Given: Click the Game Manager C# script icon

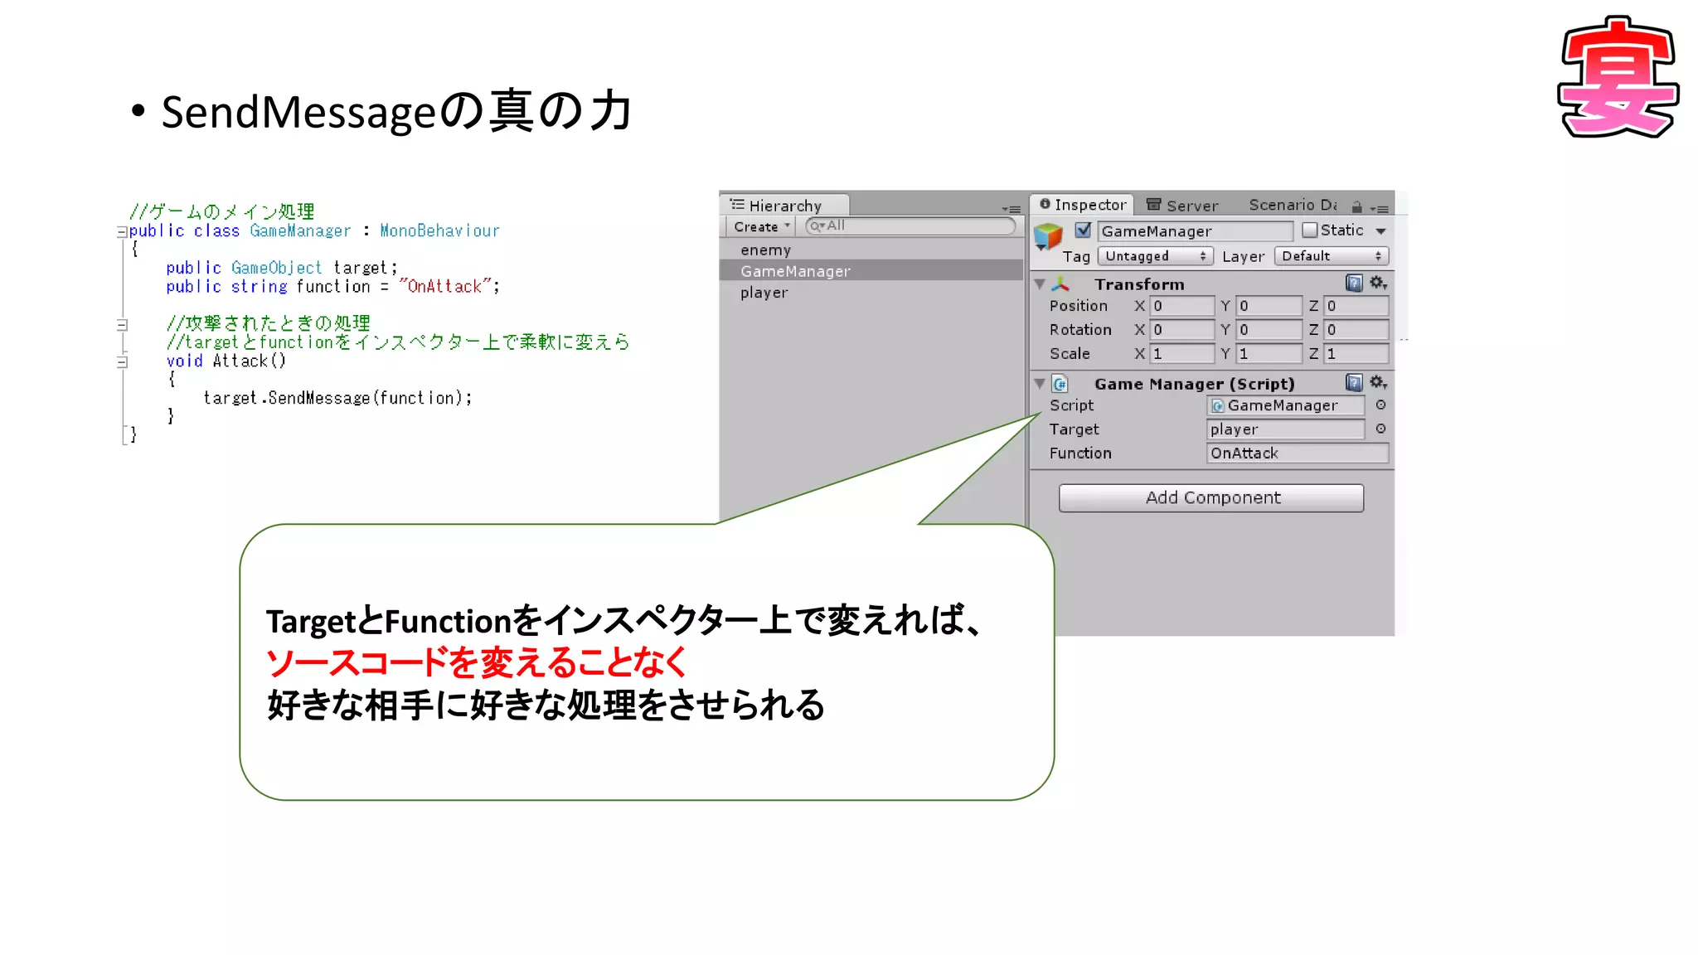Looking at the screenshot, I should tap(1060, 384).
